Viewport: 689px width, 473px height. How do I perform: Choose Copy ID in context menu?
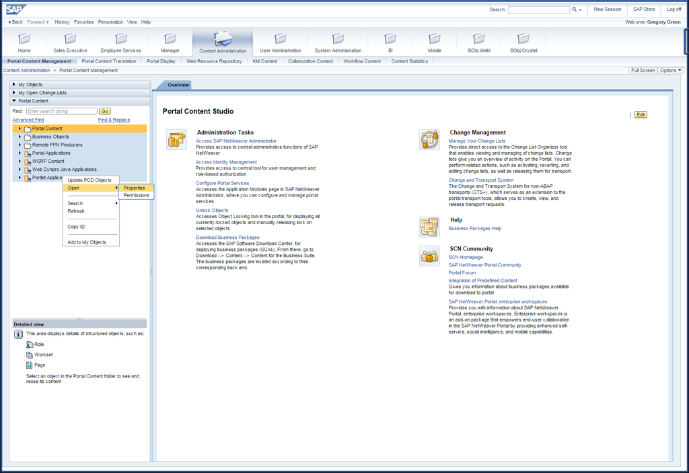pos(76,227)
